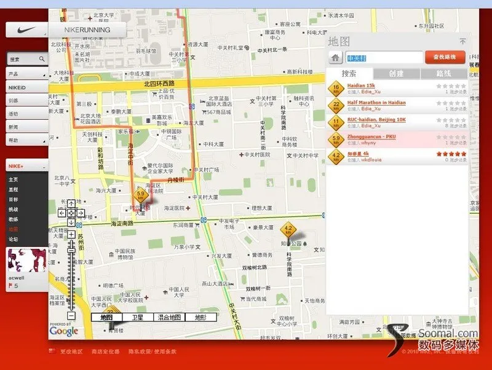Screen dimensions: 492x370
Task: Go to 挑战 in the NIKE+ menu
Action: pos(14,210)
